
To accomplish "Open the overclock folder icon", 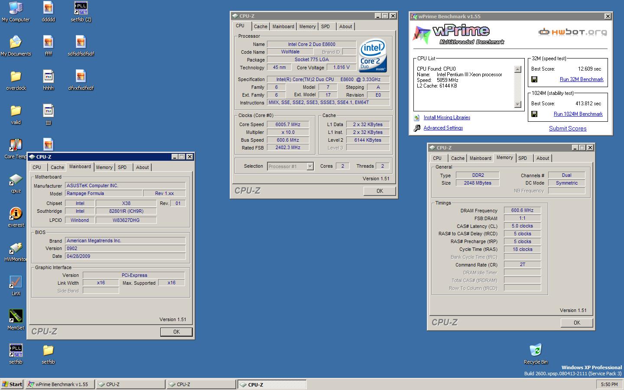I will point(16,80).
